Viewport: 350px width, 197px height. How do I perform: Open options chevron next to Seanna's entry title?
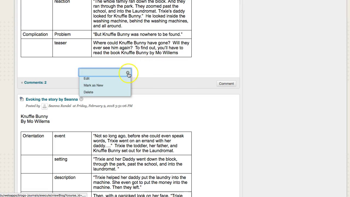click(x=81, y=99)
